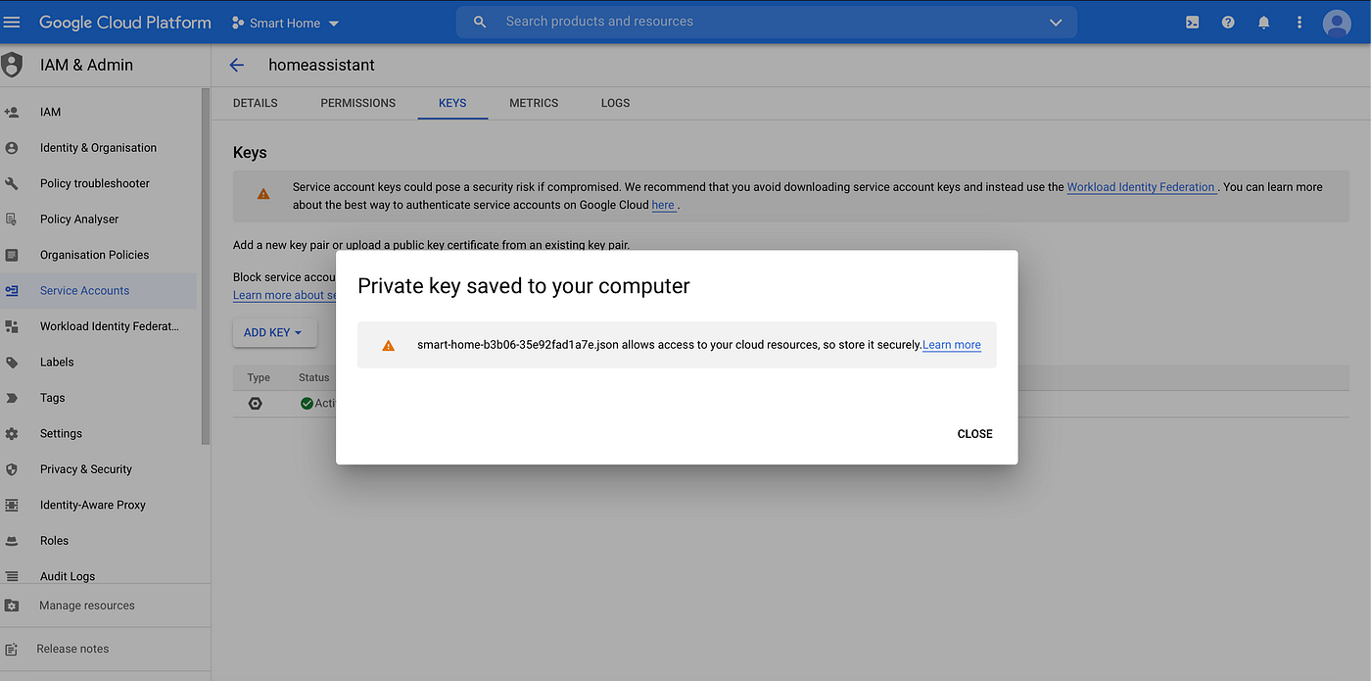Open the user account avatar

(x=1337, y=23)
